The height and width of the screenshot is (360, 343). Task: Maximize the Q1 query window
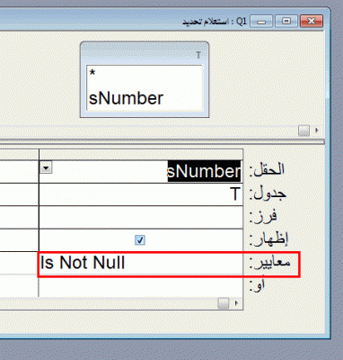pos(286,22)
